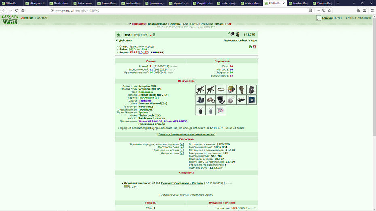Image resolution: width=376 pixels, height=211 pixels.
Task: Open the $3,859 terminal cash link
Action: pyautogui.click(x=230, y=162)
